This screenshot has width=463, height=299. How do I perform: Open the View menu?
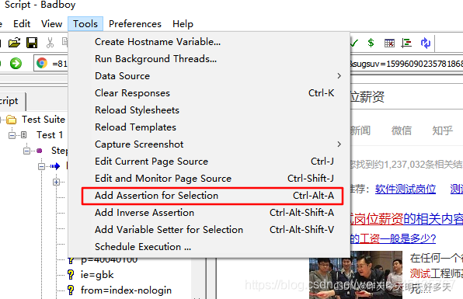click(x=52, y=24)
